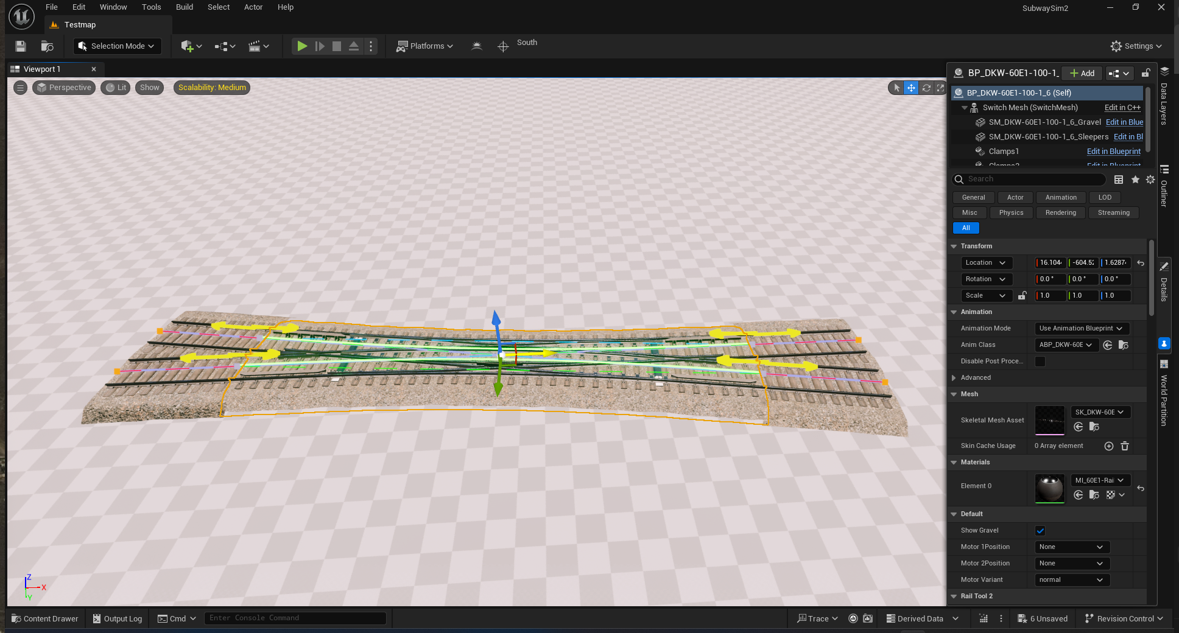Browse to the skeletal mesh asset in Content Browser
The image size is (1179, 633).
point(1094,427)
